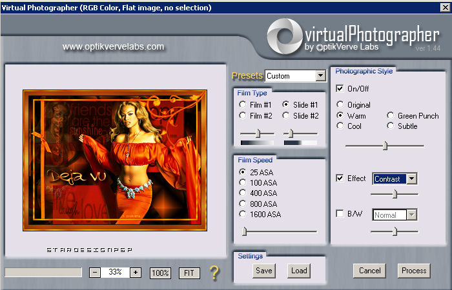This screenshot has height=290, width=452.
Task: Click the Photographic Style group label
Action: pos(364,71)
